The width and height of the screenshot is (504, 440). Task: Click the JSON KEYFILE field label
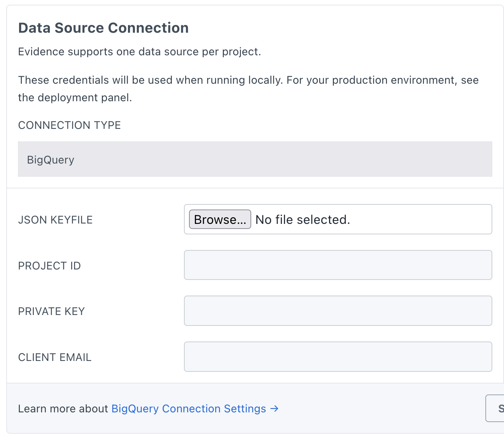point(55,219)
